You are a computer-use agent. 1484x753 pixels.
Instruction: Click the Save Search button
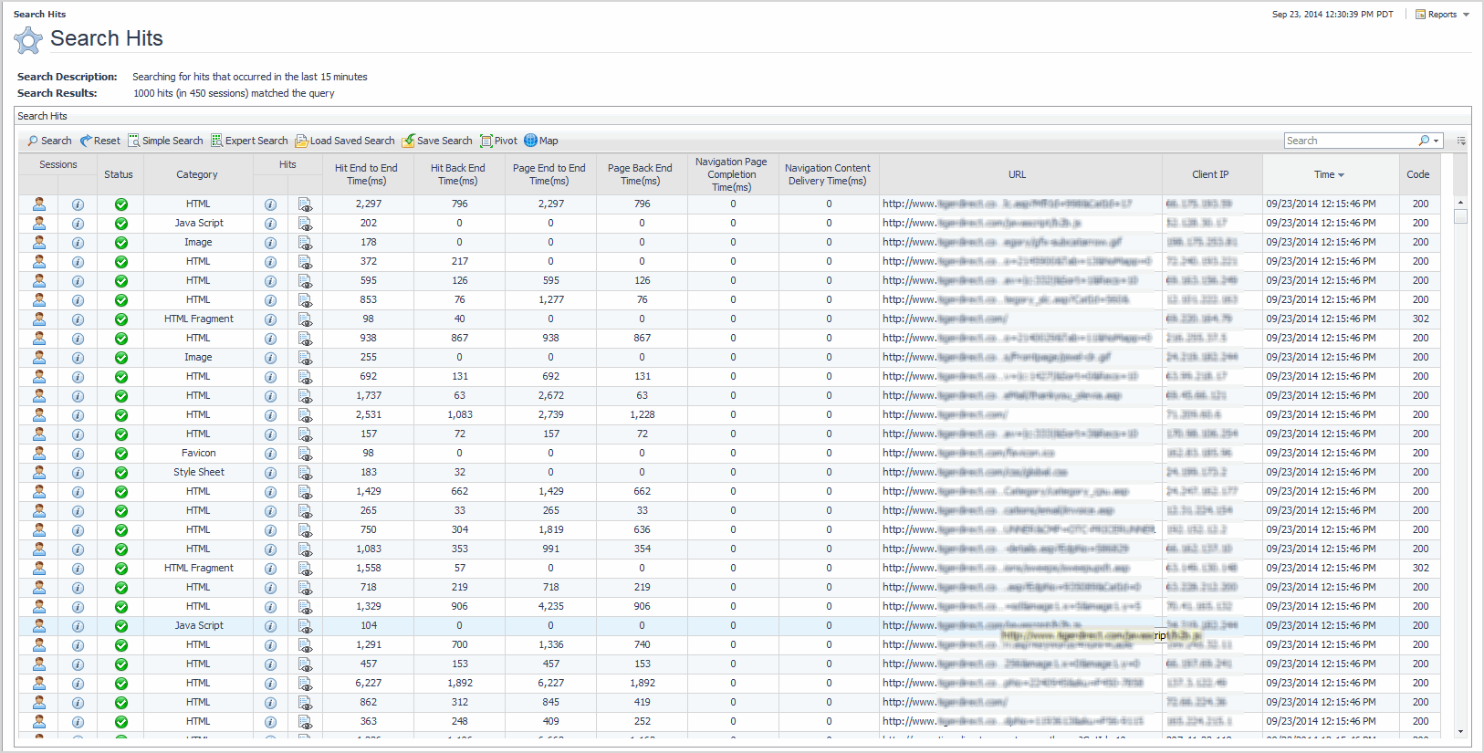coord(437,141)
